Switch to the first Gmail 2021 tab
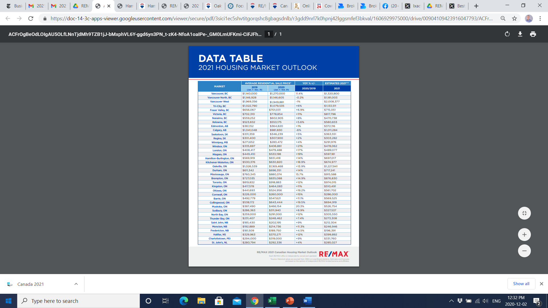 [37, 6]
